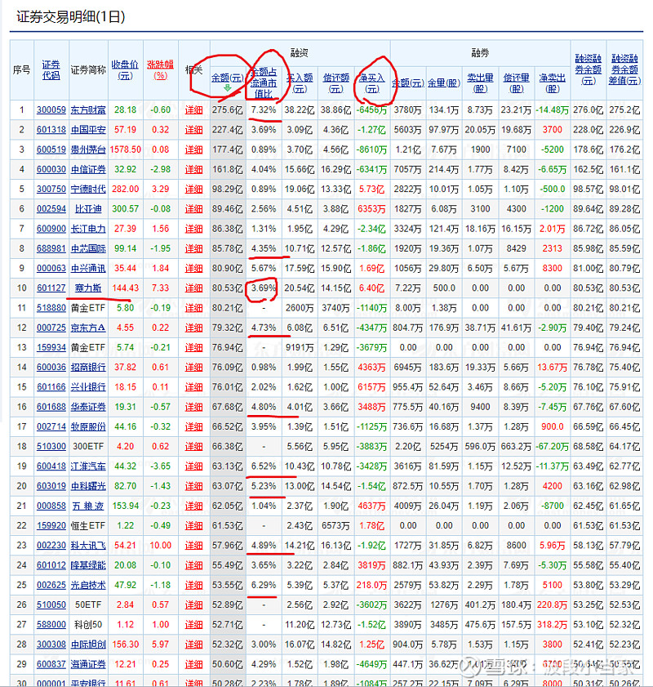Open fund code 159920 link
653x687 pixels.
tap(51, 526)
